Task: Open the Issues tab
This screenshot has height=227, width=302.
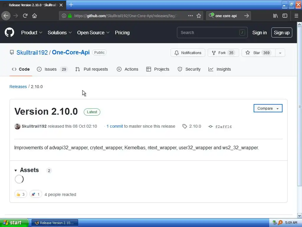Action: (52, 69)
